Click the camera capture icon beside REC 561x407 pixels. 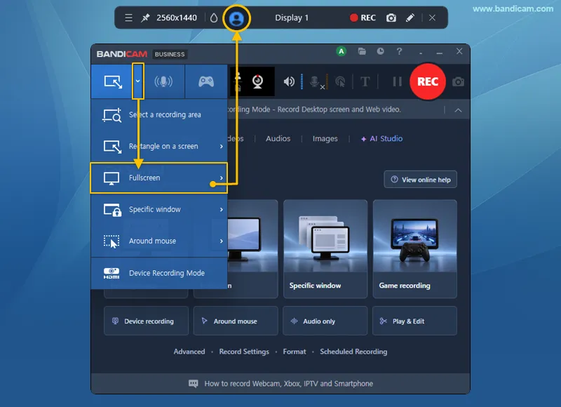pos(458,82)
